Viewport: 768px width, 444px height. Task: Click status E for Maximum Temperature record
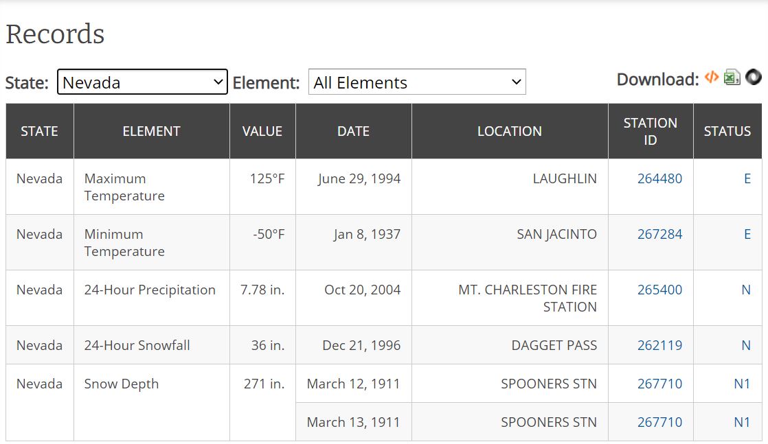[747, 178]
